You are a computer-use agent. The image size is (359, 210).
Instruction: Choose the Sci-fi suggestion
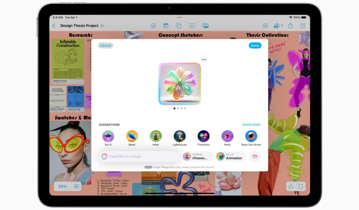tap(108, 138)
